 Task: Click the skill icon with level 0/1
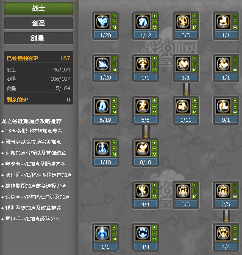223,106
